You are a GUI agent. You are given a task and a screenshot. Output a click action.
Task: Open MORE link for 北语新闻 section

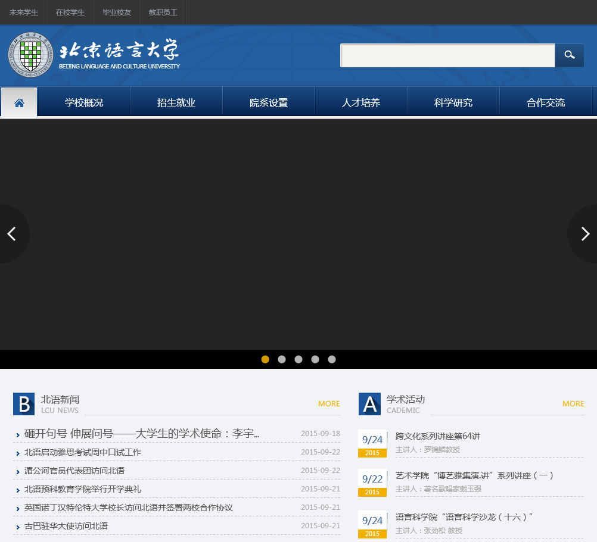click(329, 403)
